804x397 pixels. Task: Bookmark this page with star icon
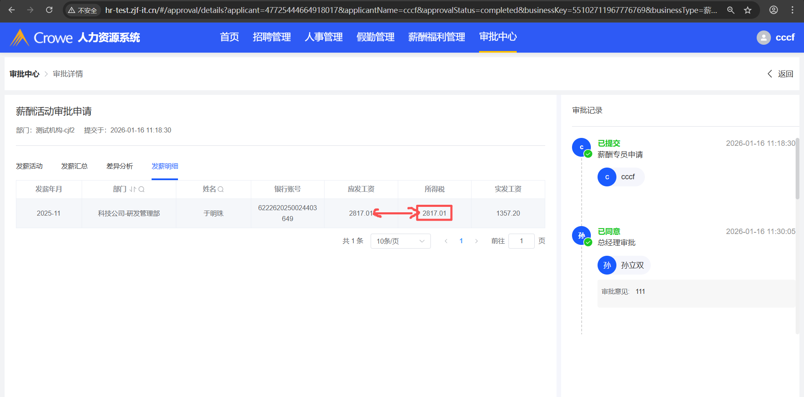747,10
